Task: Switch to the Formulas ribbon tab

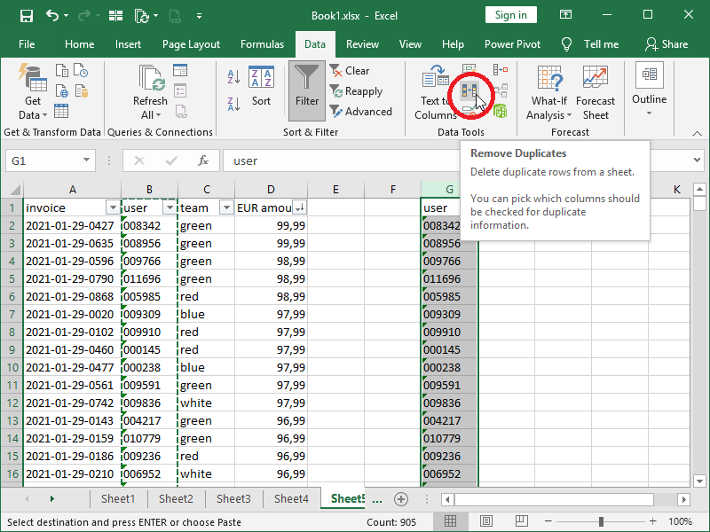Action: tap(262, 43)
